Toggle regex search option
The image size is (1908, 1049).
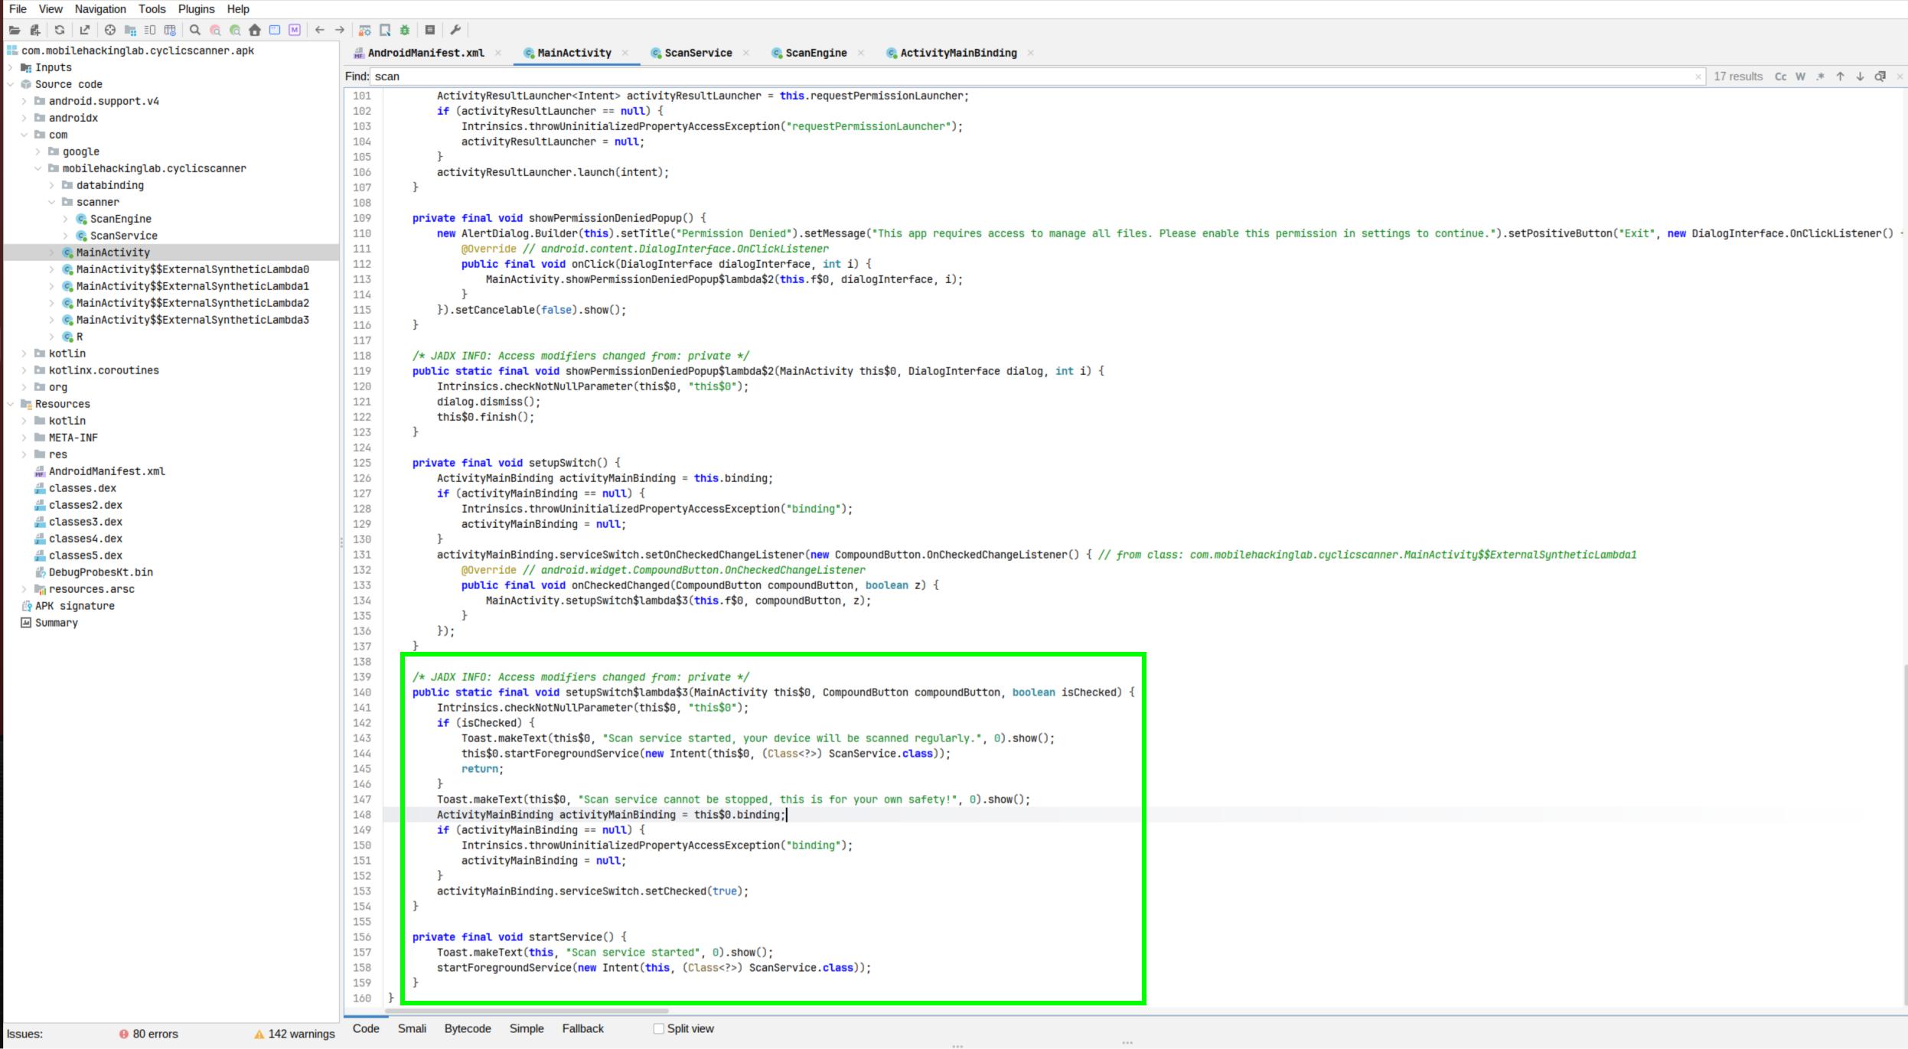(x=1821, y=77)
